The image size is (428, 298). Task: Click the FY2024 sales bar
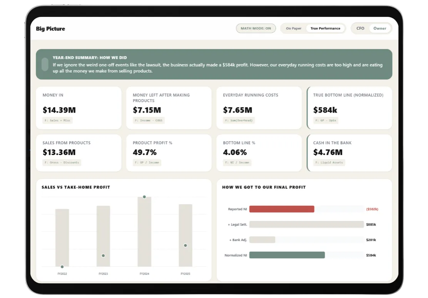click(x=144, y=232)
